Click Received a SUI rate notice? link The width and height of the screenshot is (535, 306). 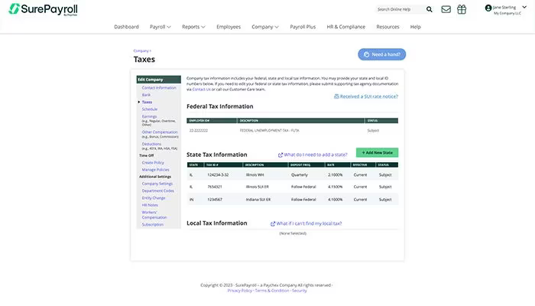[369, 96]
